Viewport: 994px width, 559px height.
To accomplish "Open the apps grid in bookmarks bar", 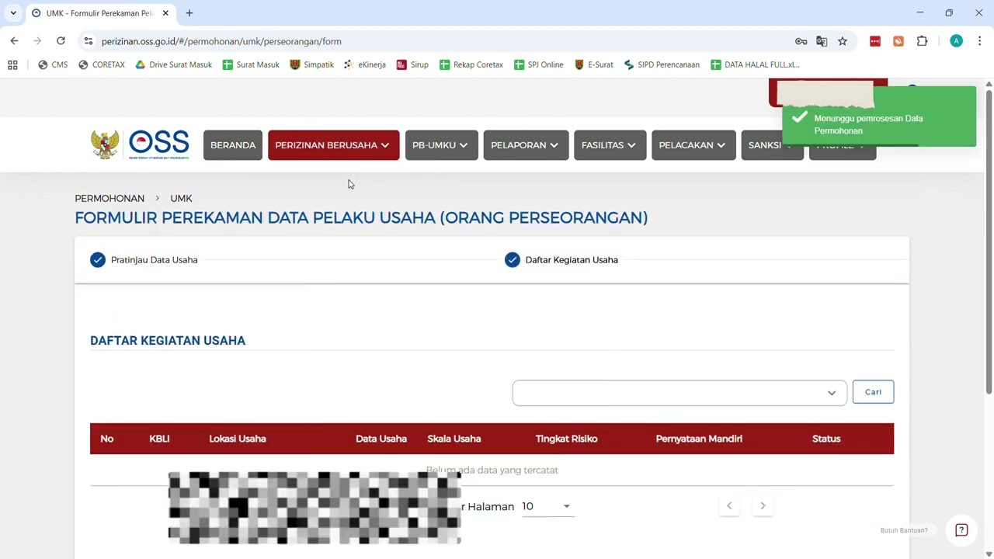I will click(12, 64).
